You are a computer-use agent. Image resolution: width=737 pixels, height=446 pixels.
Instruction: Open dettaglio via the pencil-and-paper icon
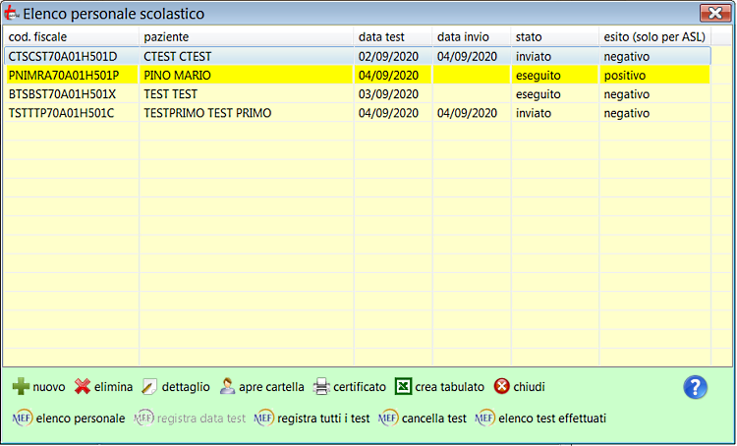[149, 387]
